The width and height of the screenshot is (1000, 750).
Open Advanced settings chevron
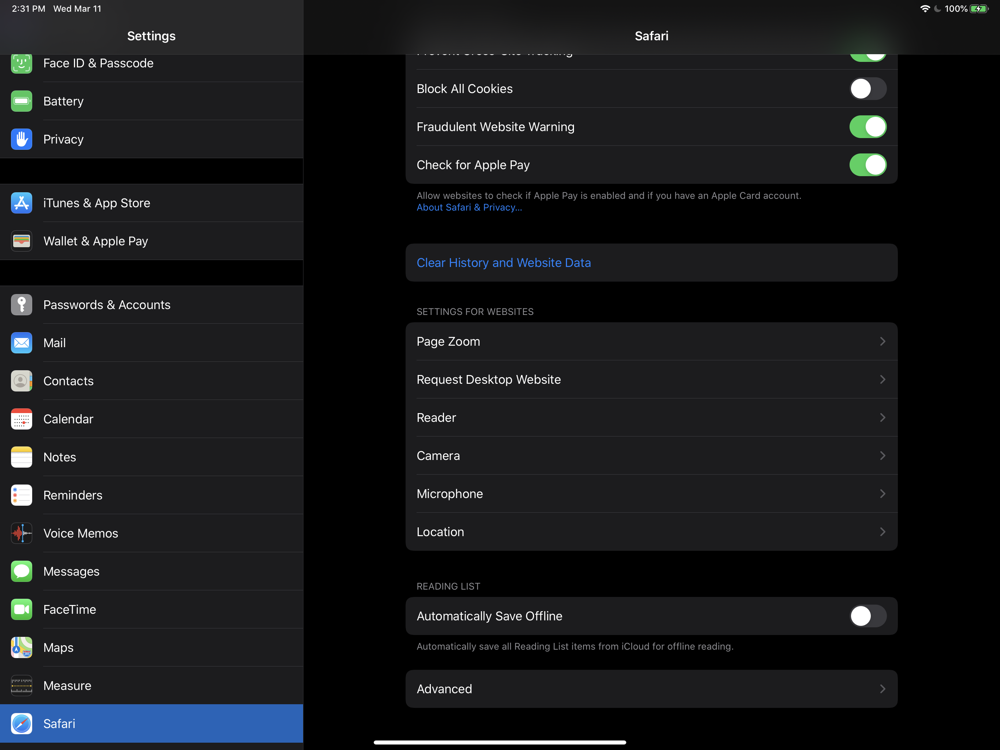point(882,688)
